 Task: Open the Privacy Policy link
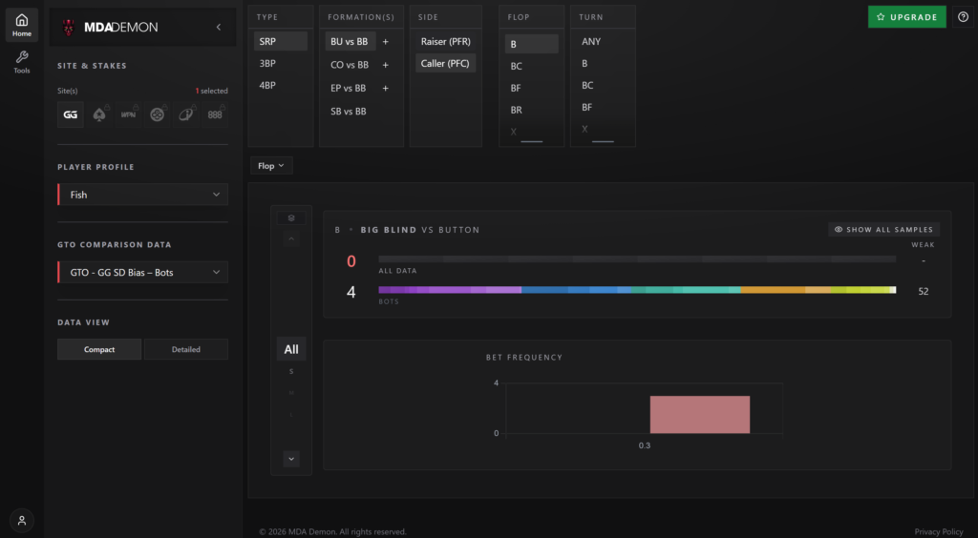[x=939, y=531]
